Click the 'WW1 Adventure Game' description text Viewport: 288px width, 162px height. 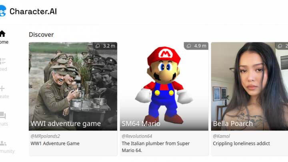tap(55, 144)
